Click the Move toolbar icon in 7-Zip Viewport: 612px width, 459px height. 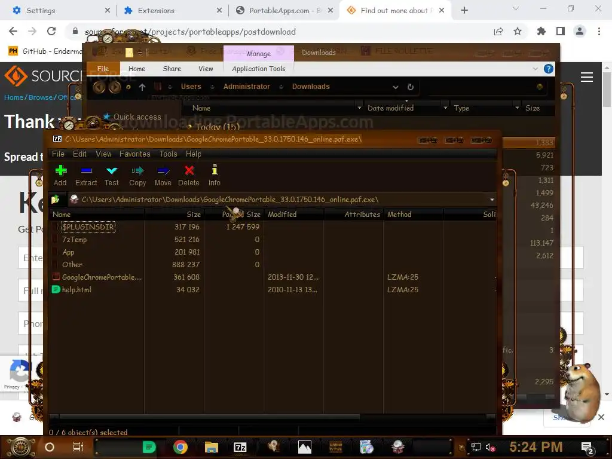163,176
